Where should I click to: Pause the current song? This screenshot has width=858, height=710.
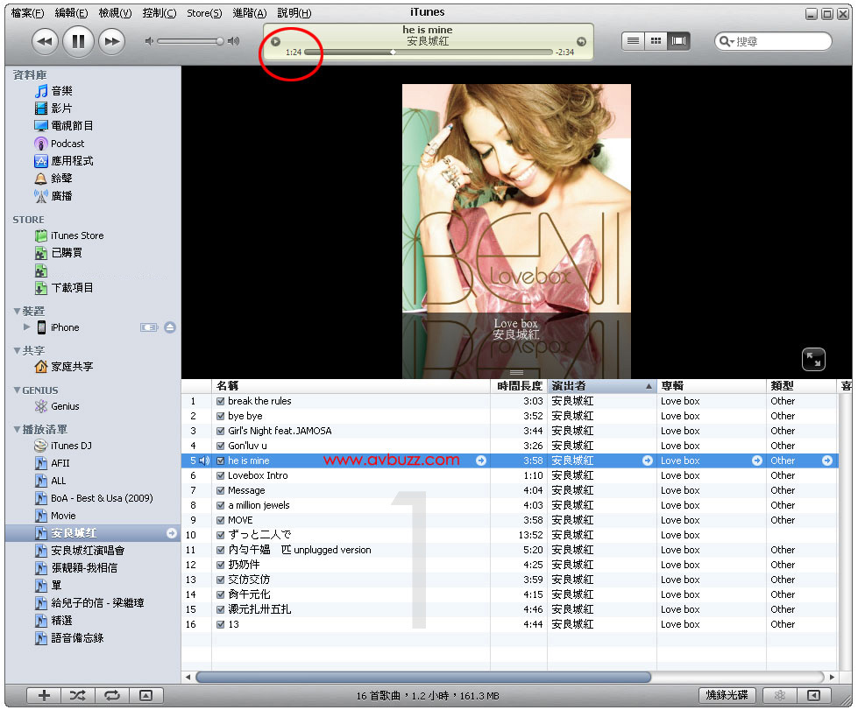[78, 41]
